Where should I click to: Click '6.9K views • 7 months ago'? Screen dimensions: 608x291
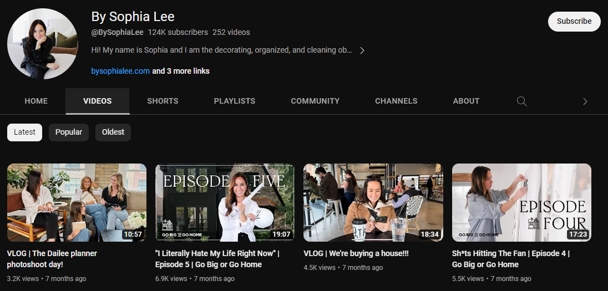[x=195, y=279]
